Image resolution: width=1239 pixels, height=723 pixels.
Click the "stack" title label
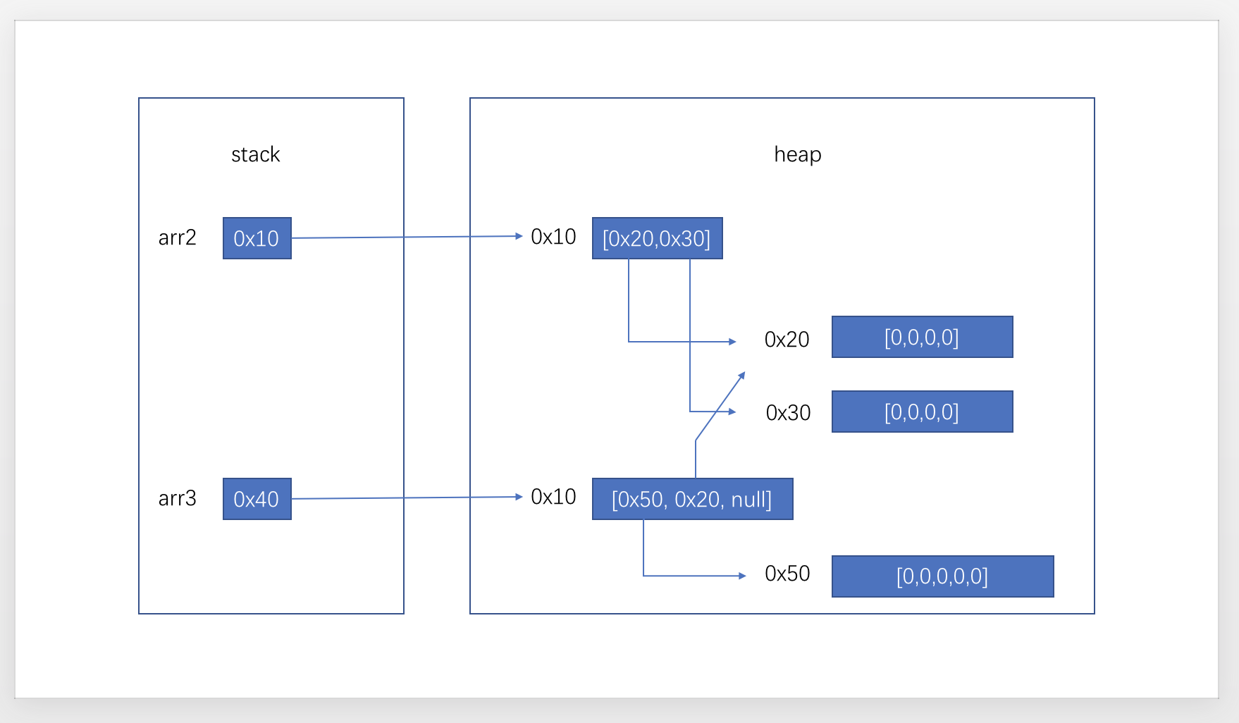click(255, 154)
